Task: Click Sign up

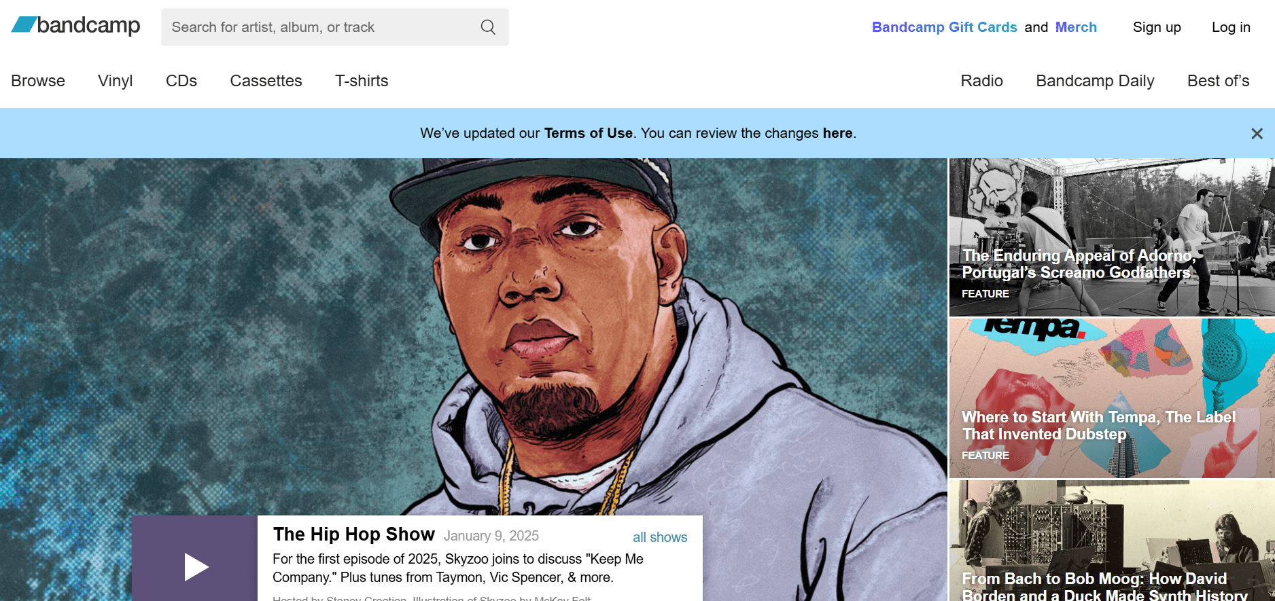Action: click(x=1157, y=27)
